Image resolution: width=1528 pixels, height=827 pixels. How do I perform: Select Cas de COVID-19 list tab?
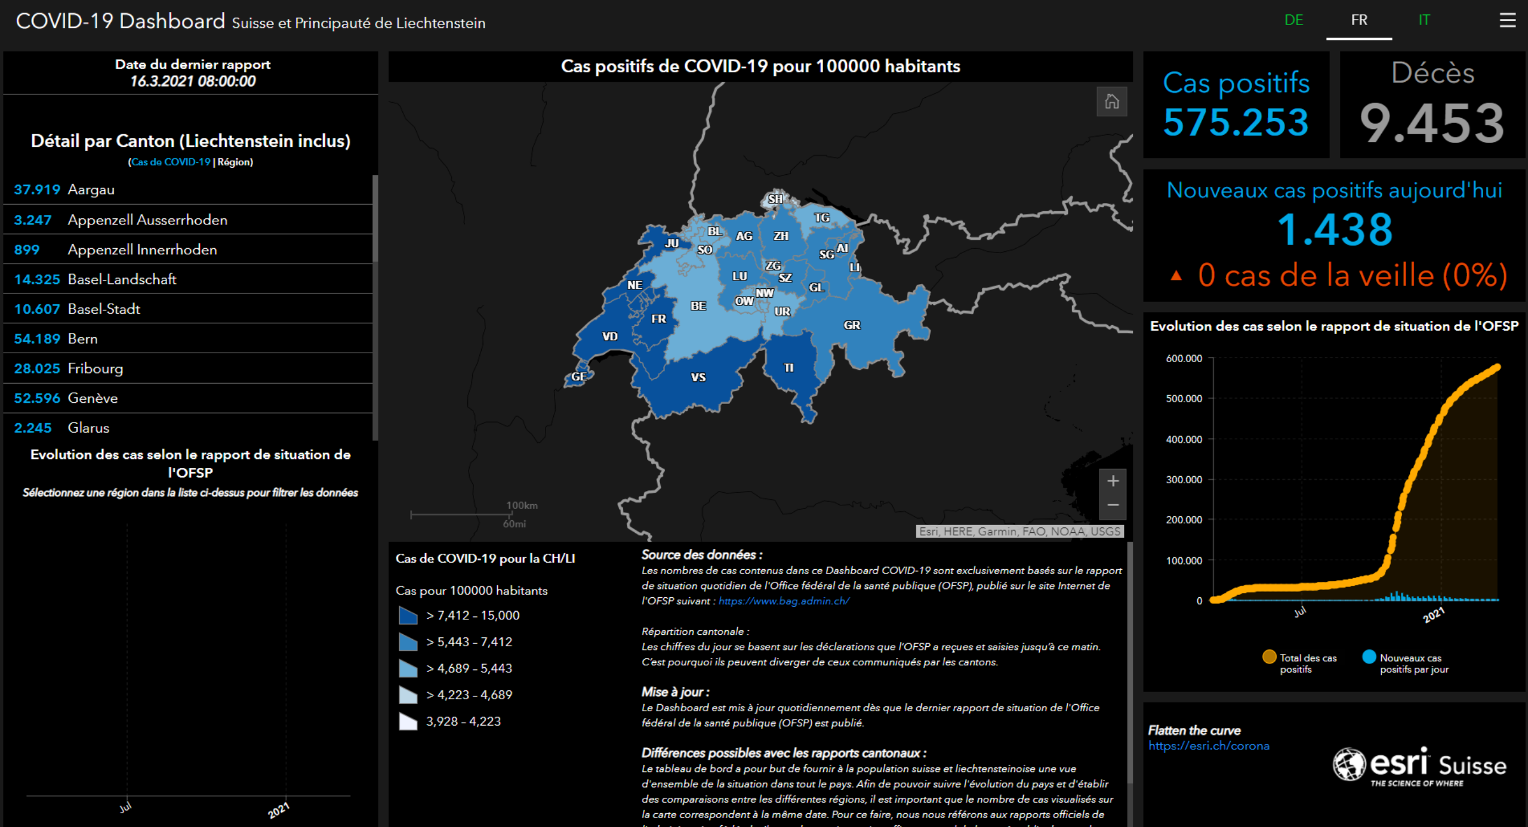coord(171,162)
